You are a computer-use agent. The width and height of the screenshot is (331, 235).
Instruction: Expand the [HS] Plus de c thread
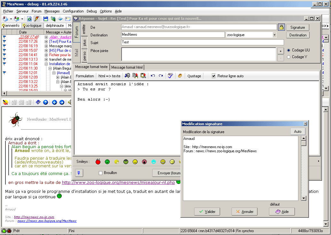[x=46, y=50]
